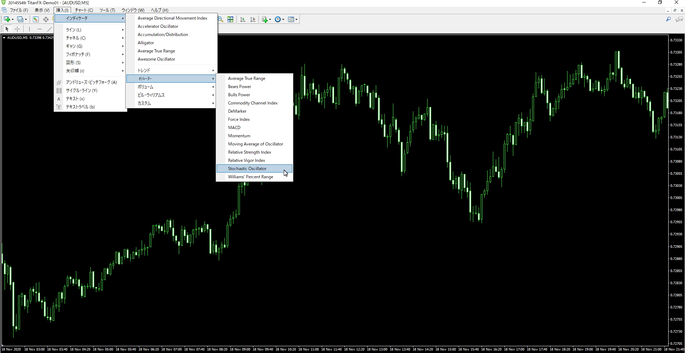Viewport: 685px width, 353px height.
Task: Click the search magnifier icon top right
Action: coord(668,19)
